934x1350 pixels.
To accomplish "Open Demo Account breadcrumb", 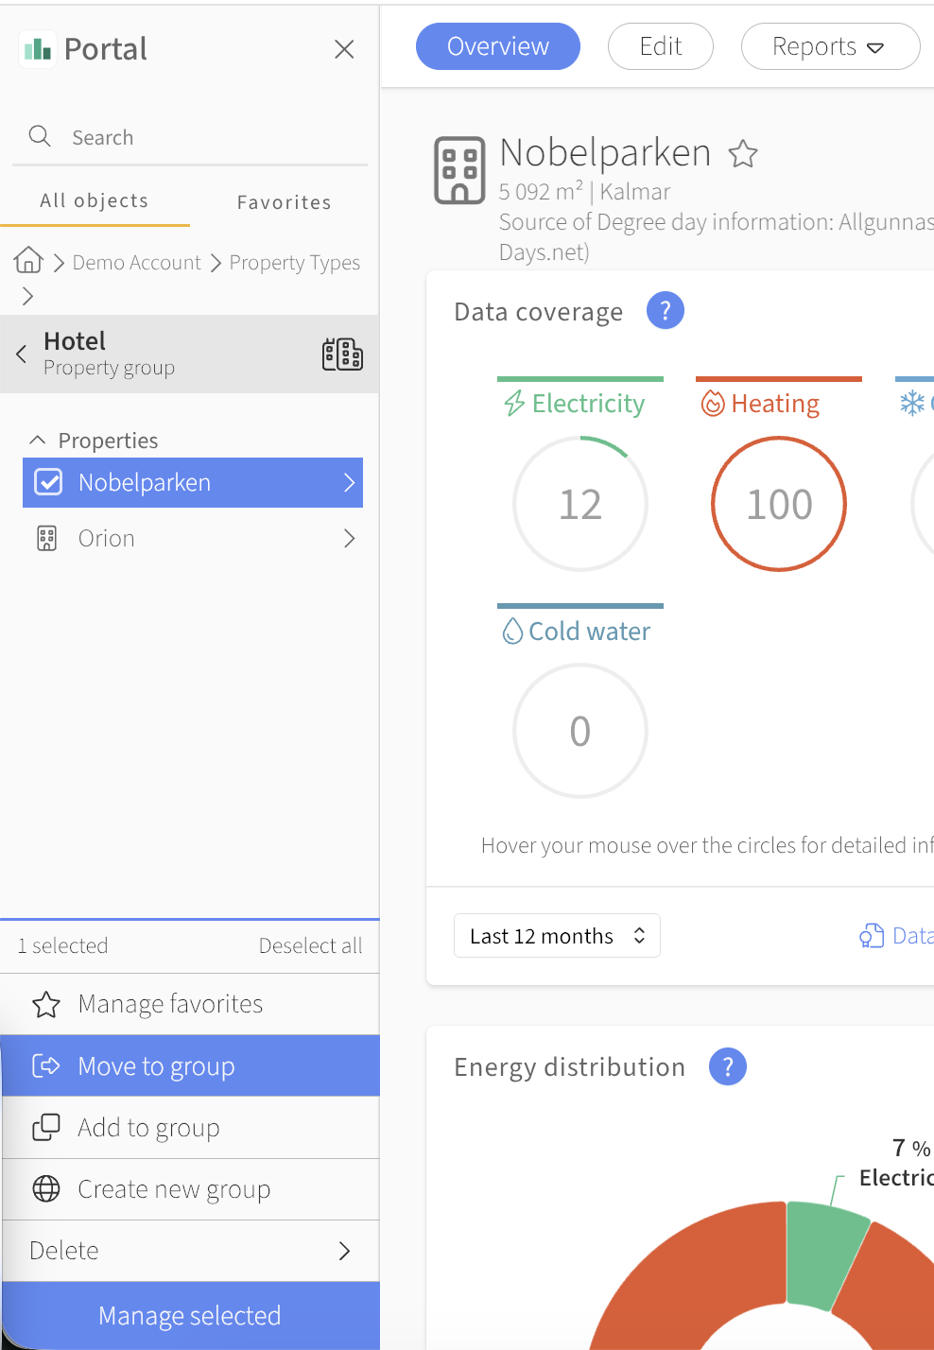I will 137,262.
